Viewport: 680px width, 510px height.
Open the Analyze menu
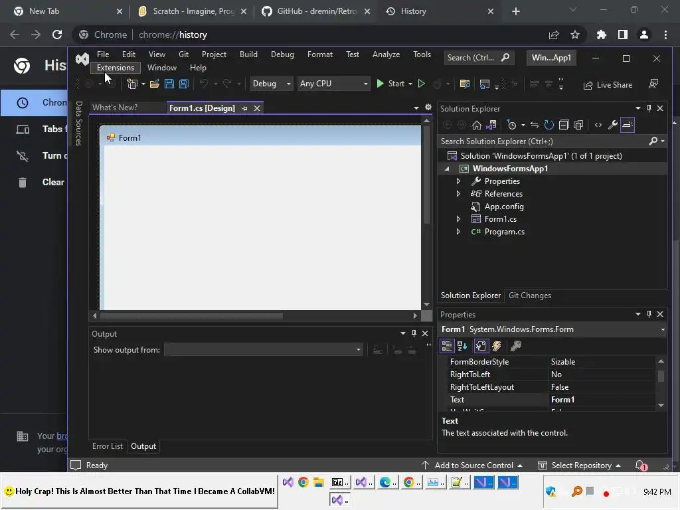tap(386, 54)
